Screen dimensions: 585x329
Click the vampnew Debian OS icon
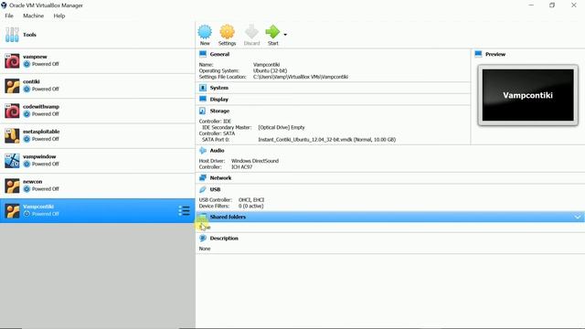[x=12, y=61]
